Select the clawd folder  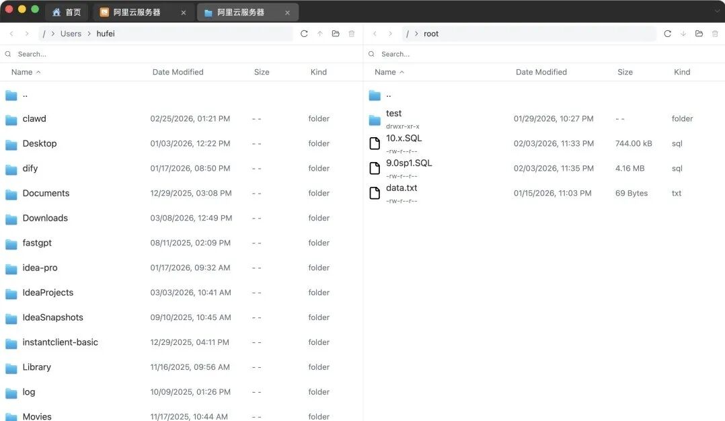[182, 119]
